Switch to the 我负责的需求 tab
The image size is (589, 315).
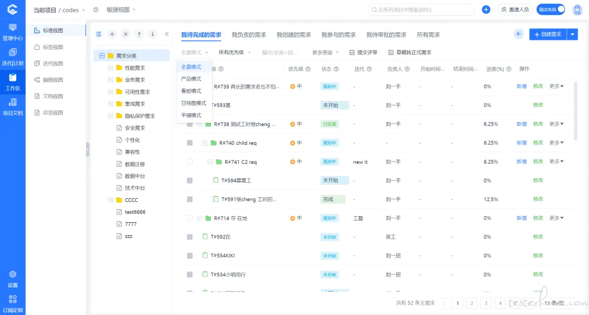pyautogui.click(x=249, y=35)
